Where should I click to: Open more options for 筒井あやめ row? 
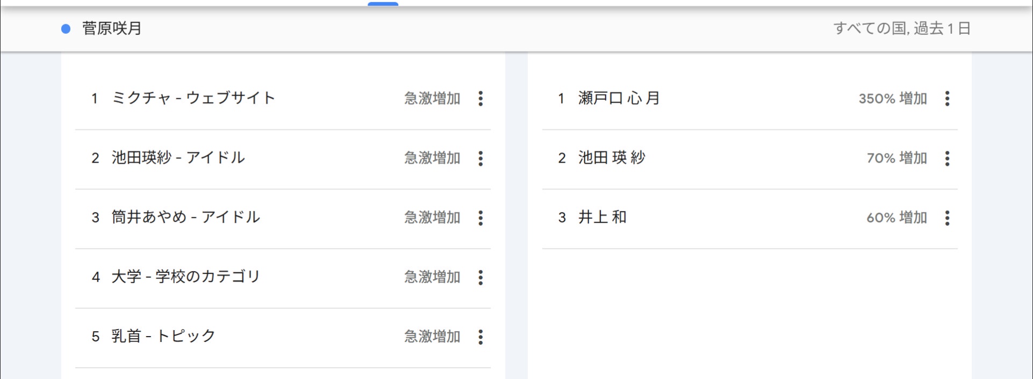click(x=480, y=217)
